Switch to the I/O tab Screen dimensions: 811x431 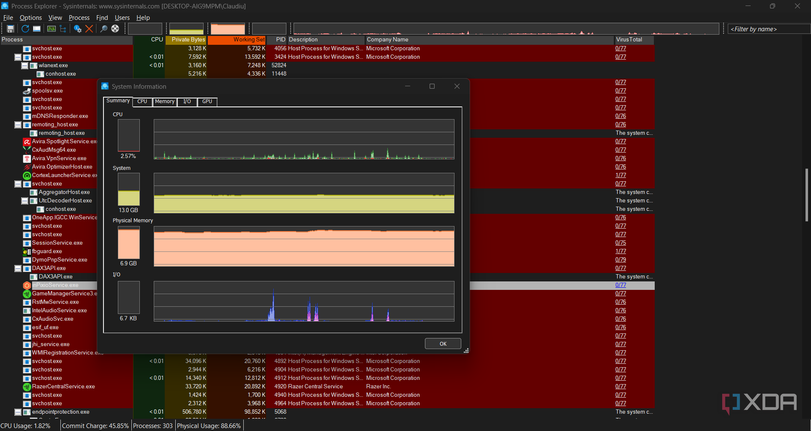[x=187, y=101]
